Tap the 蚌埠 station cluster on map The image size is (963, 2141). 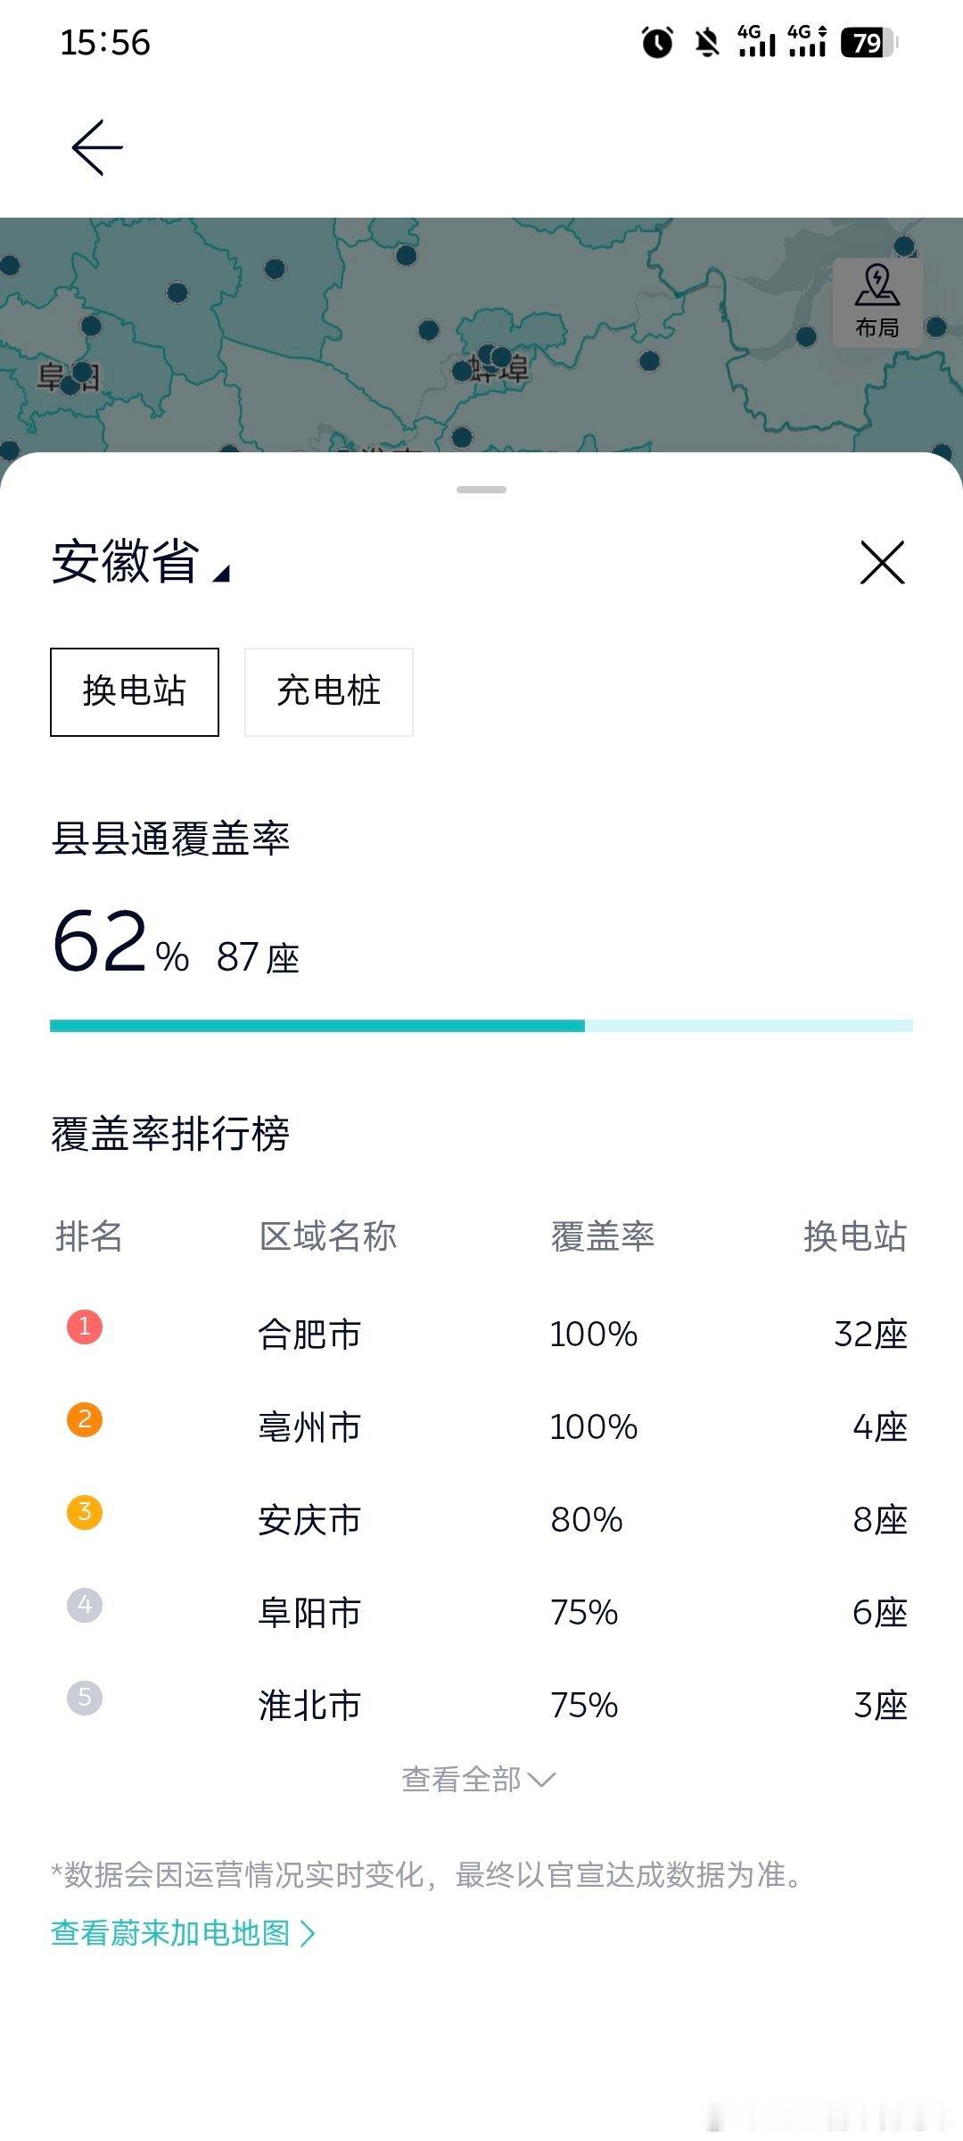[493, 359]
